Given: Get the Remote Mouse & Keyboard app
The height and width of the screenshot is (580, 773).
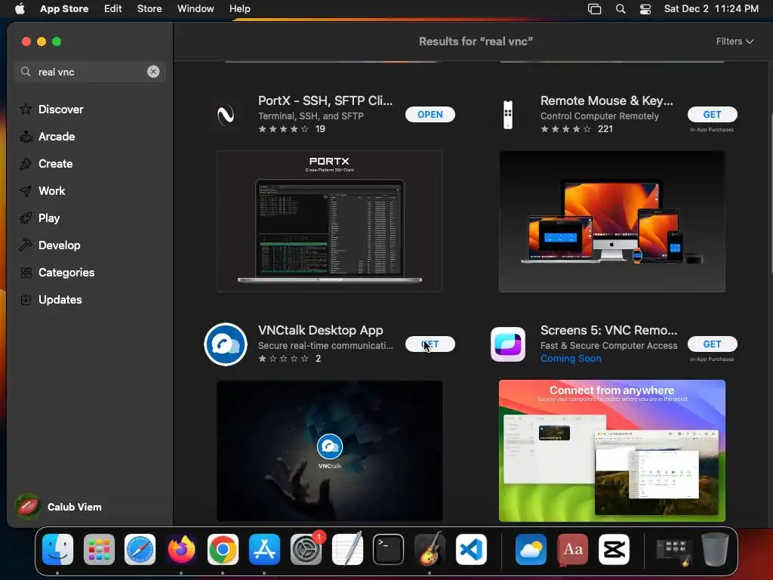Looking at the screenshot, I should click(712, 115).
